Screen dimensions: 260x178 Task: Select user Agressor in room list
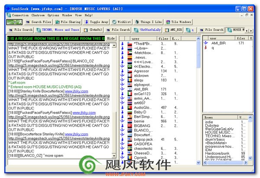click(141, 71)
